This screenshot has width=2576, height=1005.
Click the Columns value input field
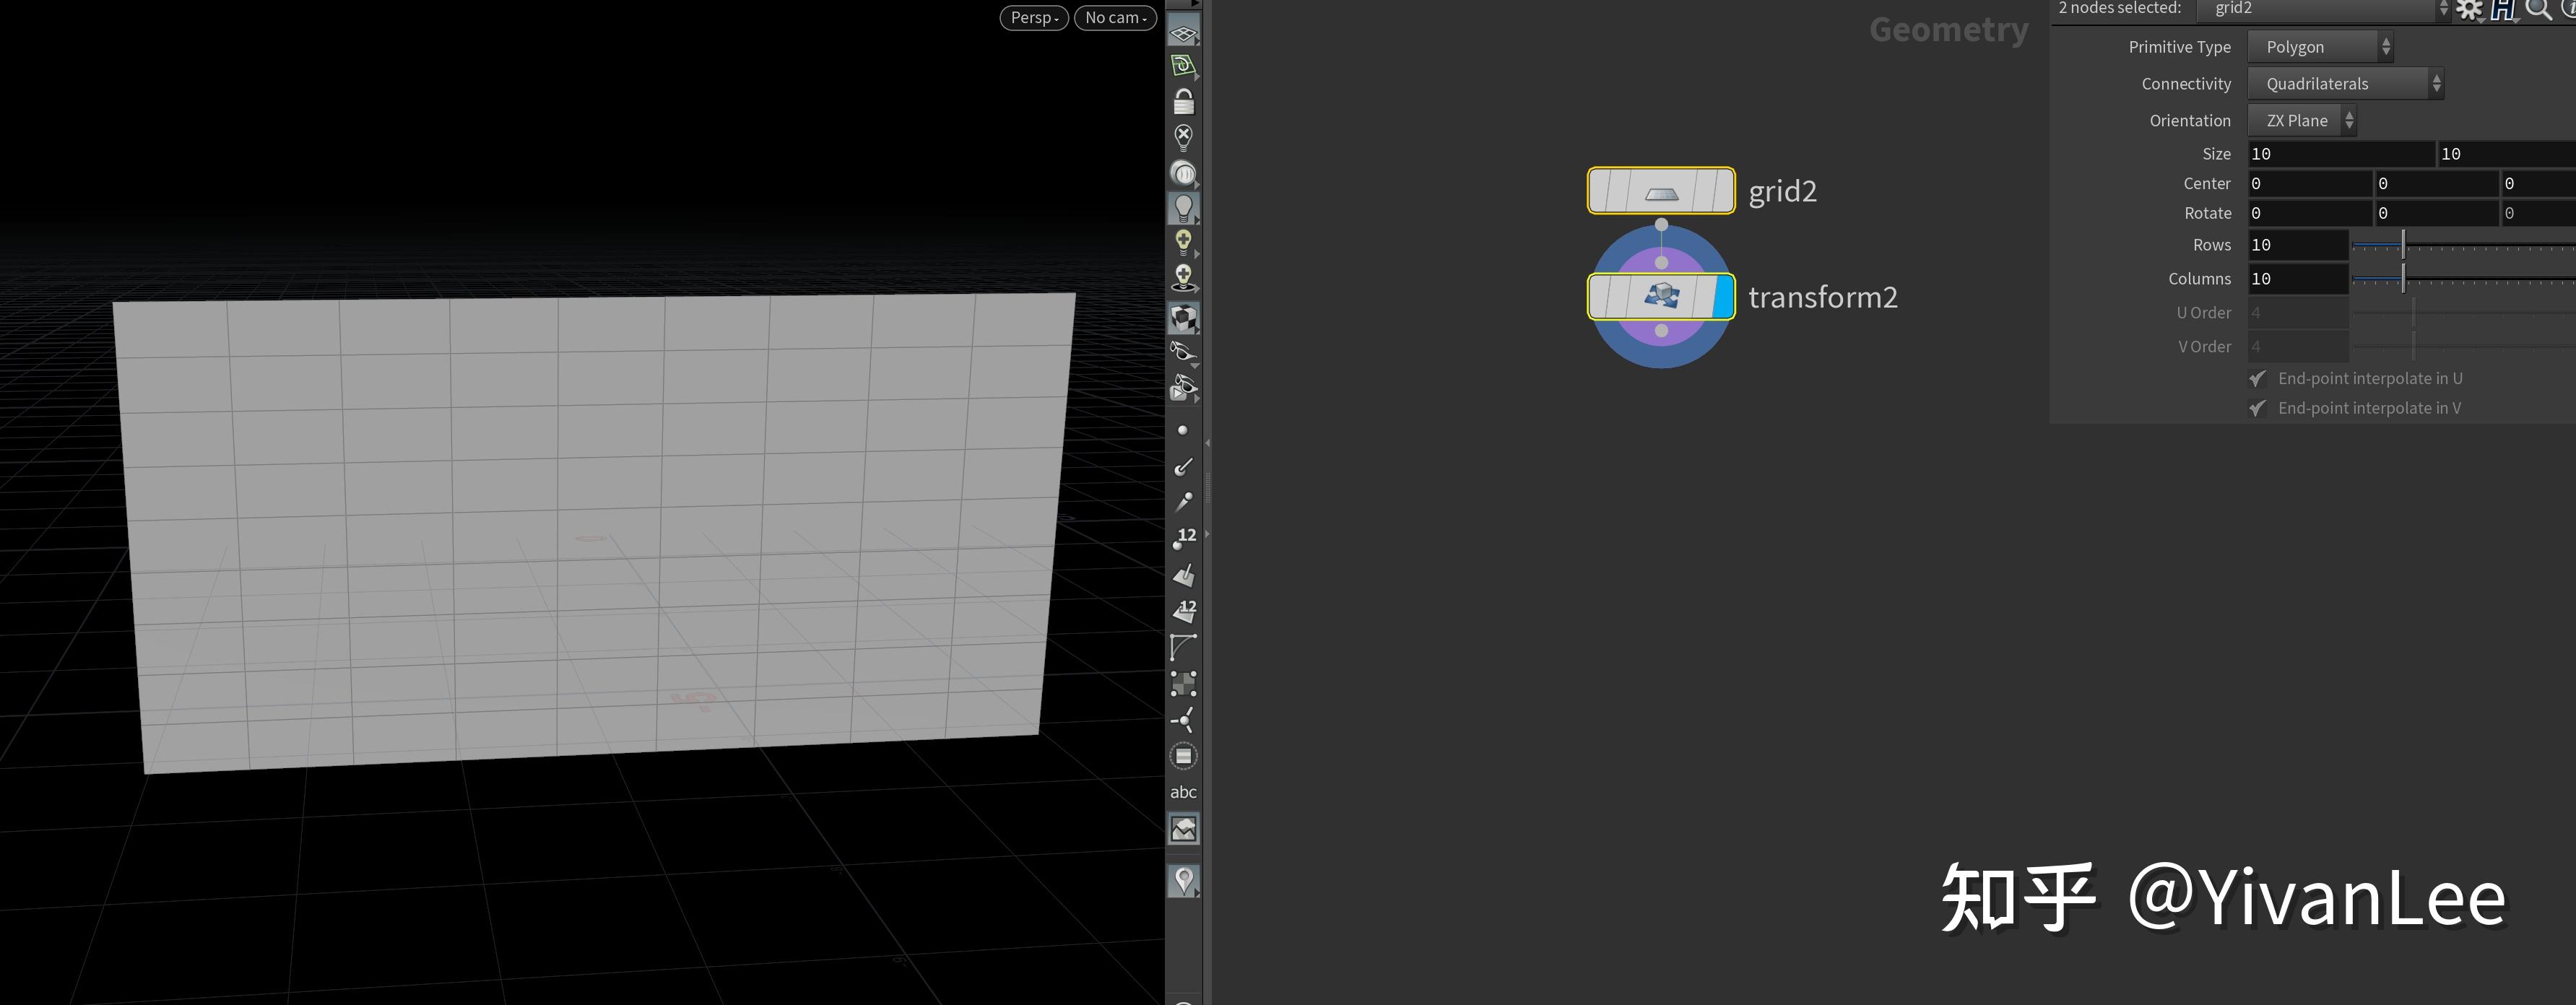point(2296,279)
